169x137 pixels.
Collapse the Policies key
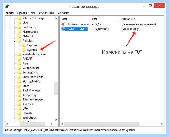15,41
